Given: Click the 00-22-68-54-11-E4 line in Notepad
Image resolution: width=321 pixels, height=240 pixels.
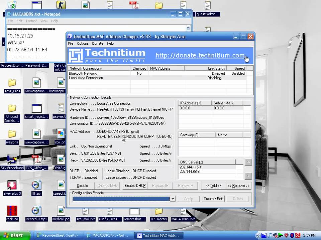Looking at the screenshot, I should point(27,50).
